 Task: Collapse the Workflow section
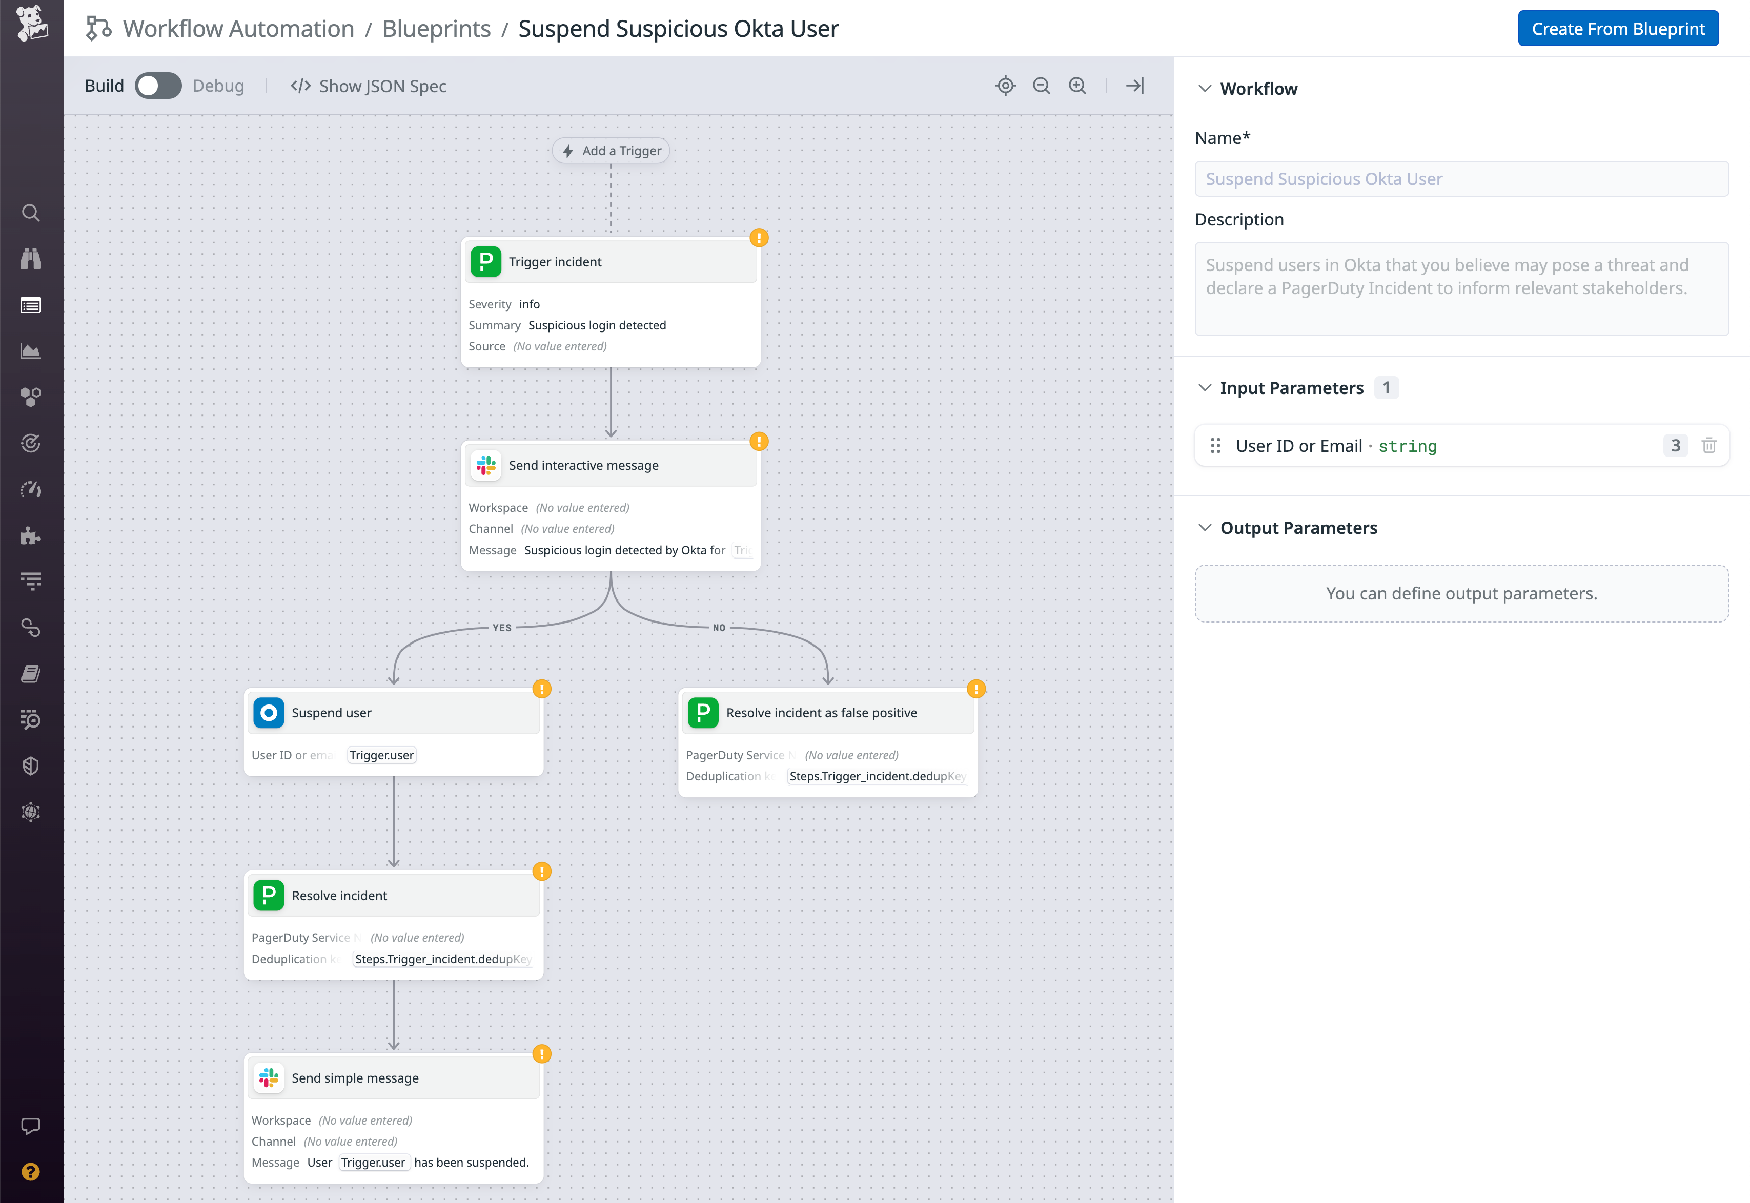click(x=1205, y=88)
